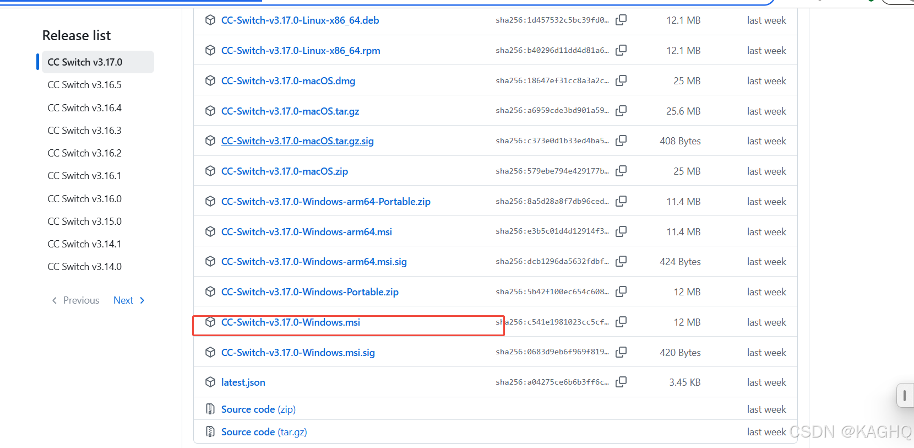Open CC Switch v3.16.0 release

coord(84,199)
